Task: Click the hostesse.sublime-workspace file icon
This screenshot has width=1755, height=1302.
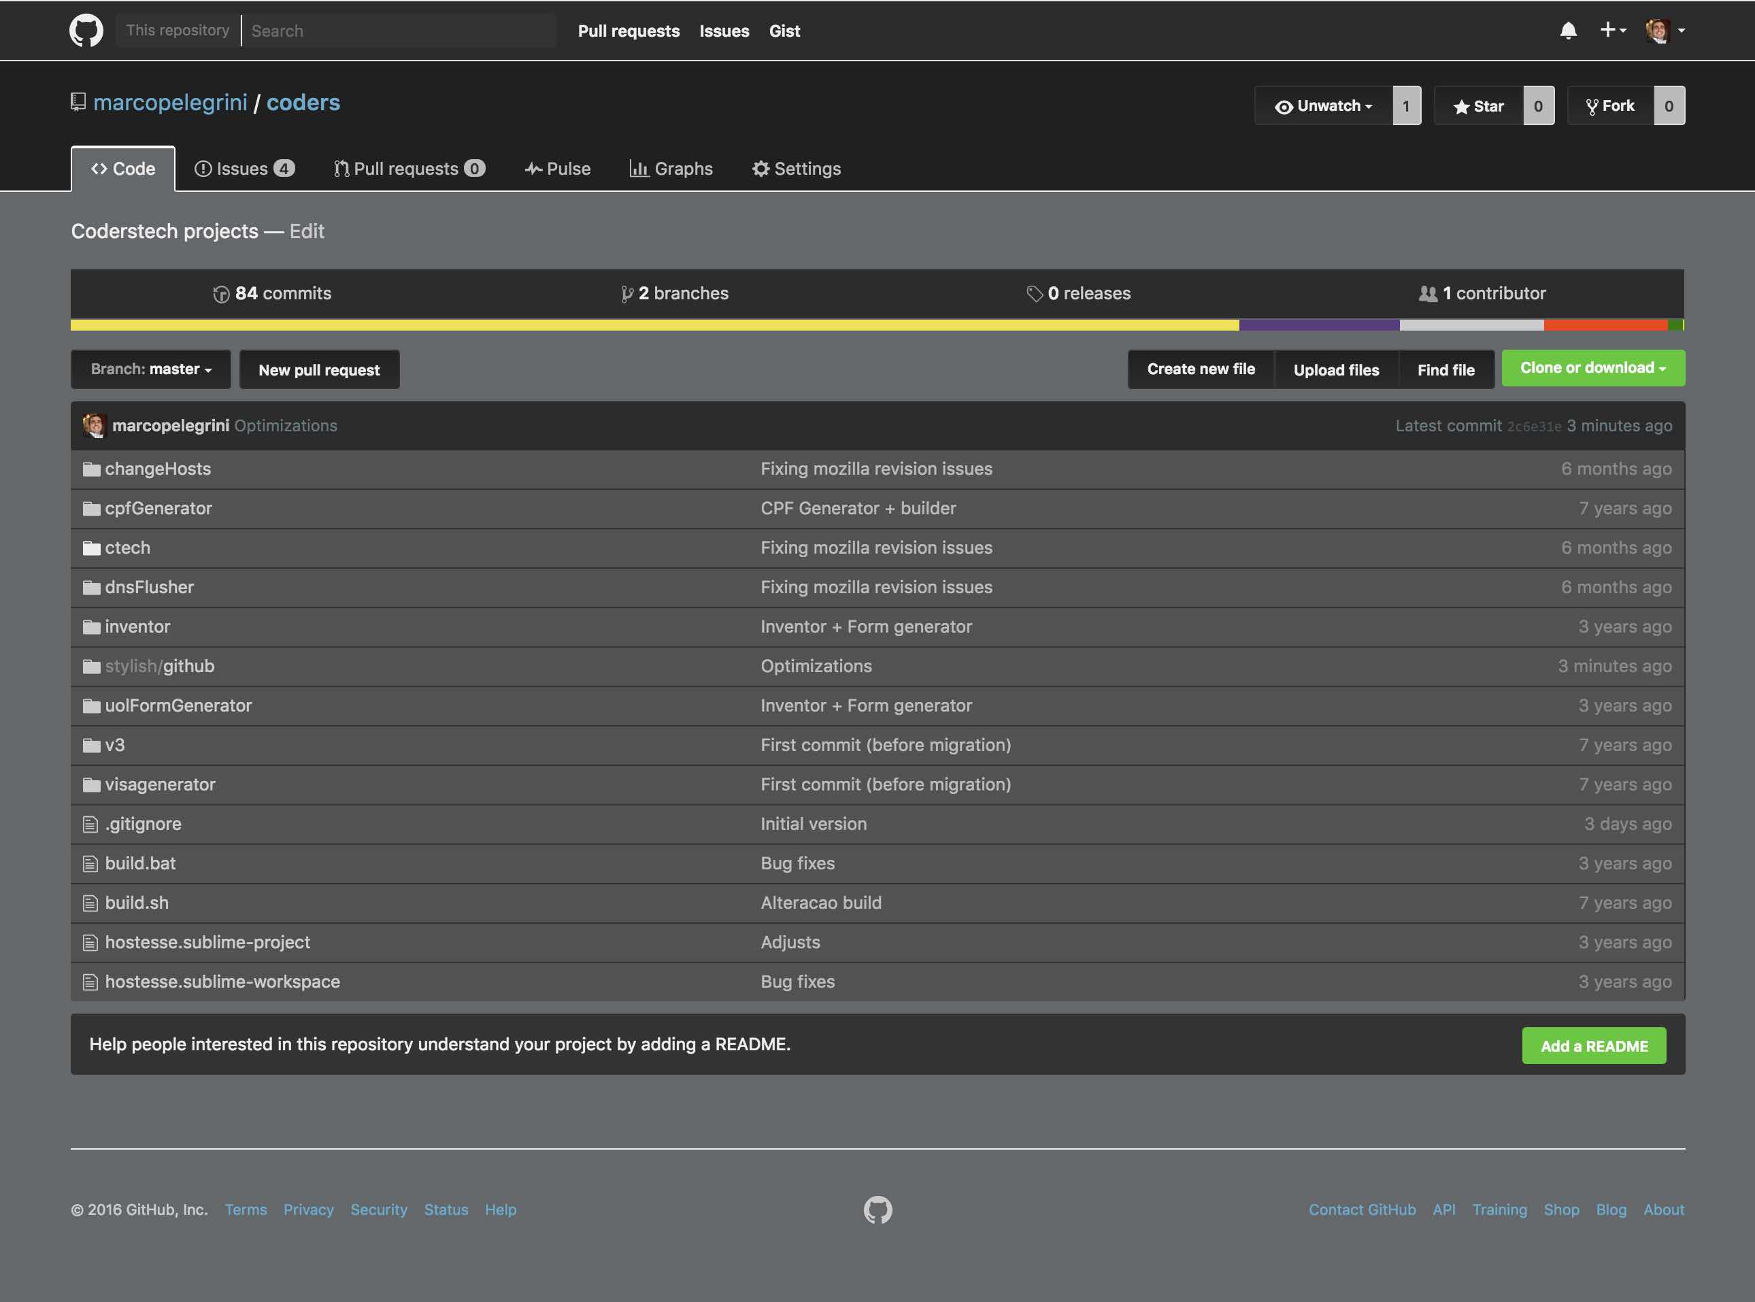Action: [90, 982]
